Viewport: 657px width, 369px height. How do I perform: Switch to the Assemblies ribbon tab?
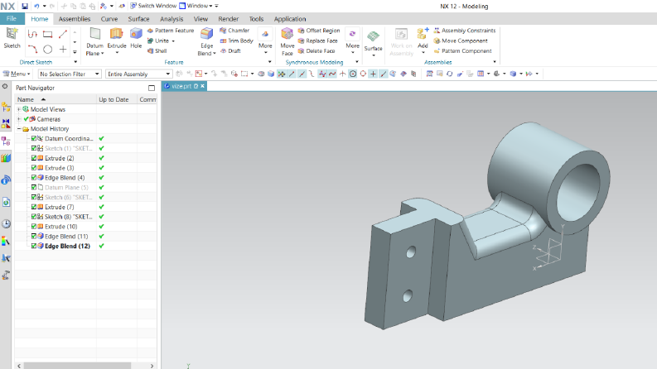pos(75,19)
